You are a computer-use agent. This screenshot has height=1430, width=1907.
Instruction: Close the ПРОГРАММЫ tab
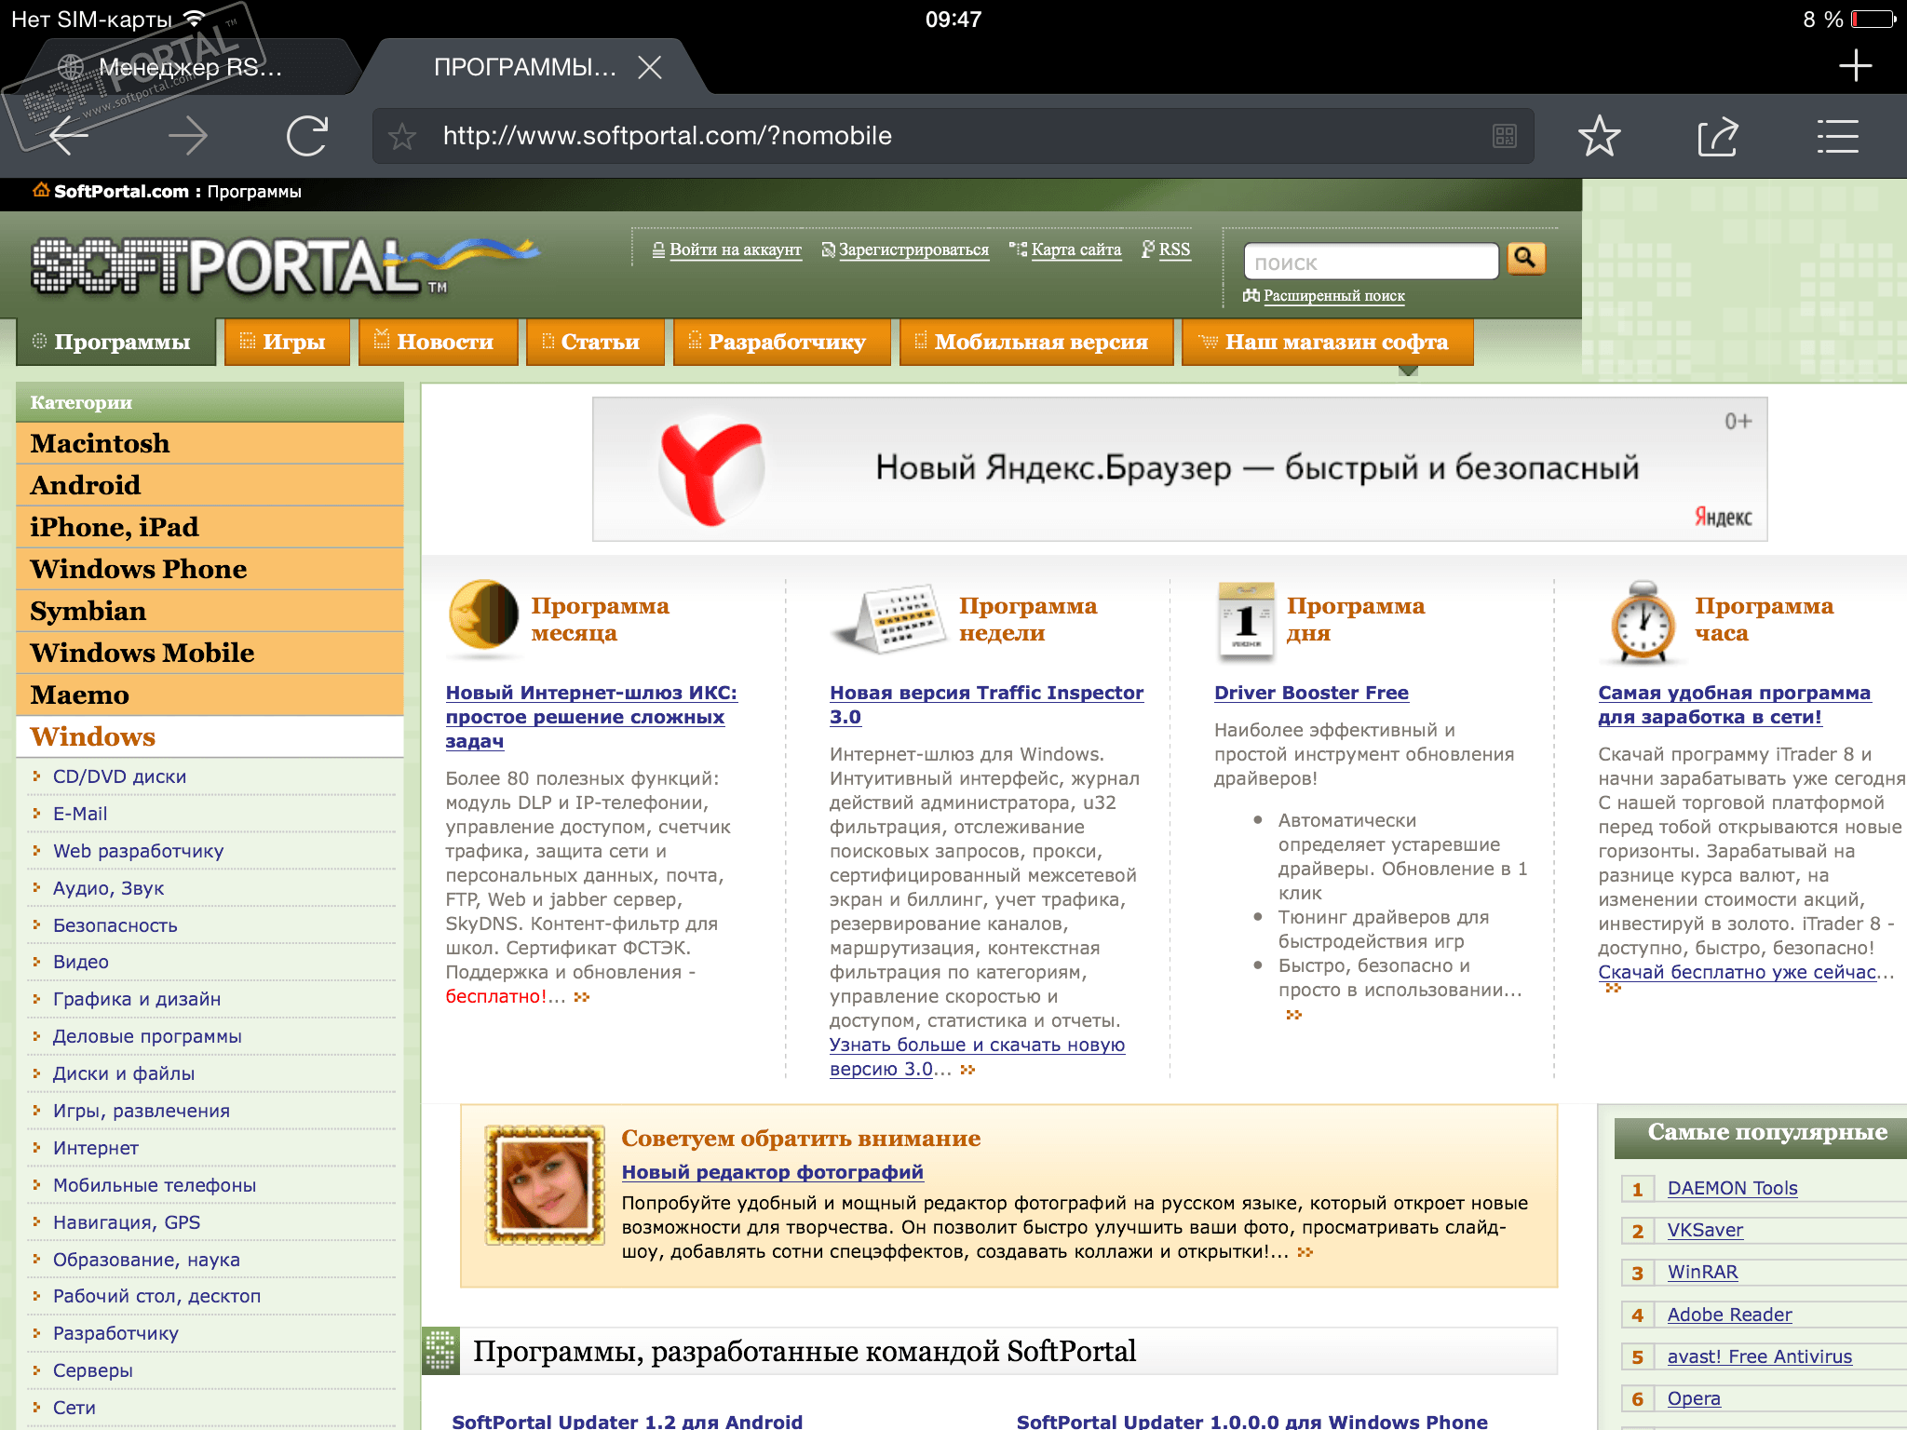650,67
